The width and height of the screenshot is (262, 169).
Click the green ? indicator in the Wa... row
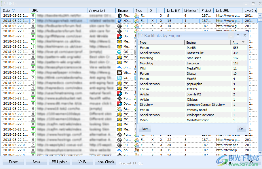point(33,72)
